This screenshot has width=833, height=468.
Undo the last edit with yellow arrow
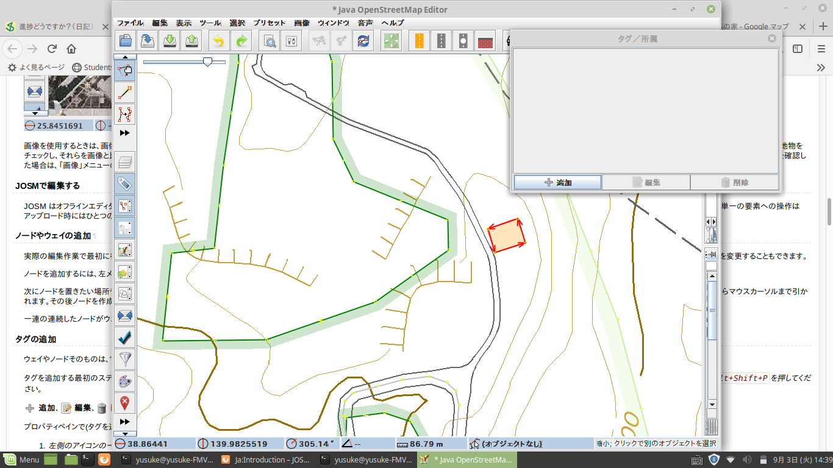tap(220, 41)
